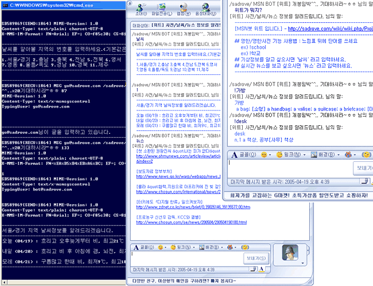Click the text mode 'A' tab in the back chat window
Viewport: 373px width, 286px height.
click(x=262, y=269)
